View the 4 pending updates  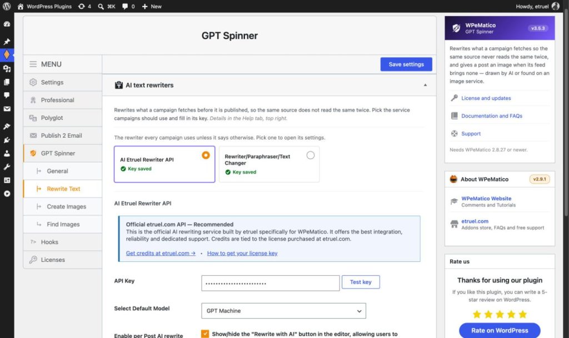coord(84,6)
